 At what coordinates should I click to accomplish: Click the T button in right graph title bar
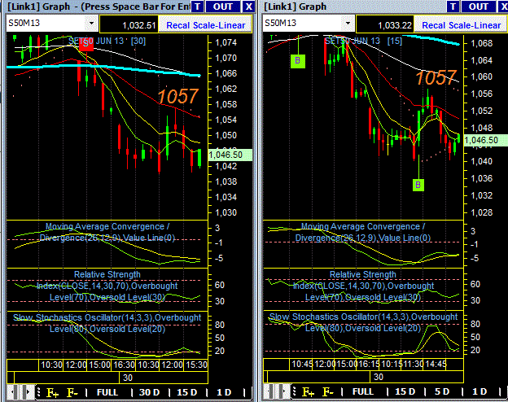pos(453,7)
